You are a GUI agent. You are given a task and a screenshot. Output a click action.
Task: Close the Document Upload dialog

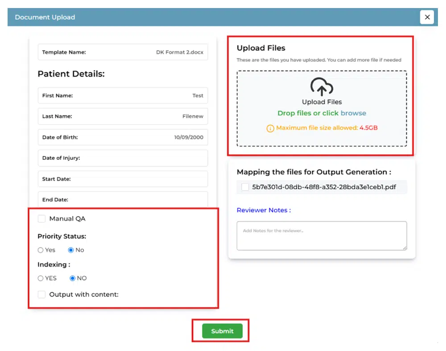coord(427,17)
